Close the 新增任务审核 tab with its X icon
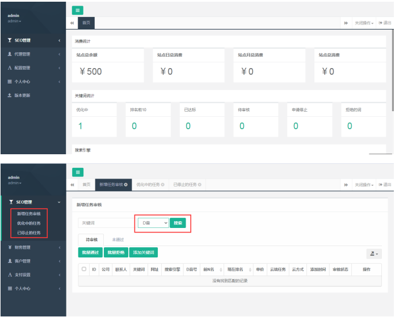Viewport: 395px width, 317px height. [126, 185]
